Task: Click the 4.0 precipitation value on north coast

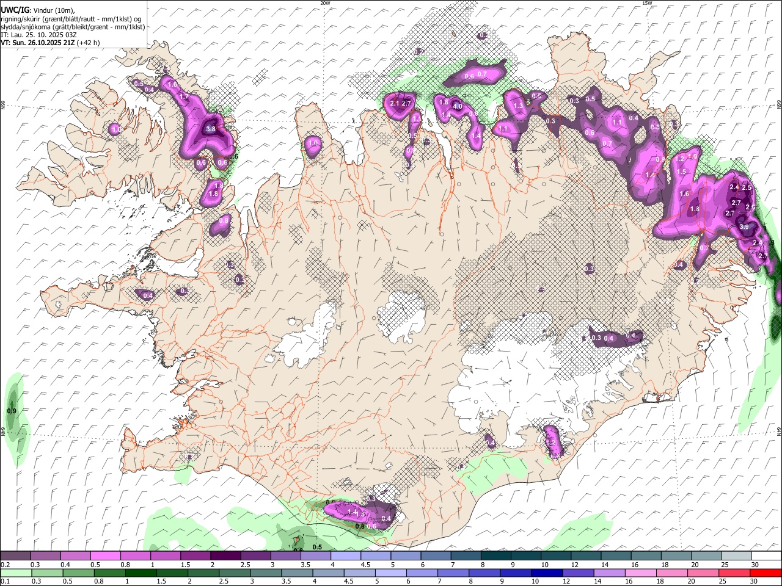Action: pos(457,107)
